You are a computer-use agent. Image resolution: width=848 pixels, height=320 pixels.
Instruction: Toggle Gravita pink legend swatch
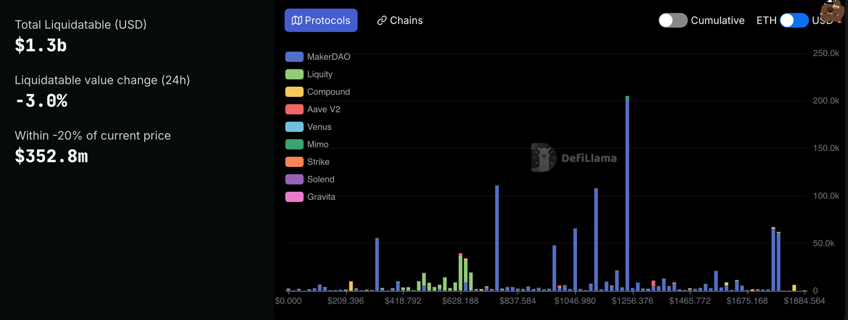tap(294, 197)
